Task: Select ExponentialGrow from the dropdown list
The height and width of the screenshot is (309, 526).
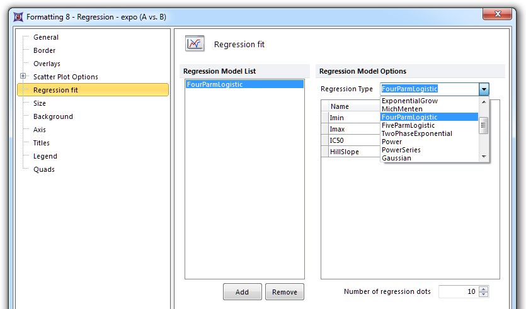Action: 409,101
